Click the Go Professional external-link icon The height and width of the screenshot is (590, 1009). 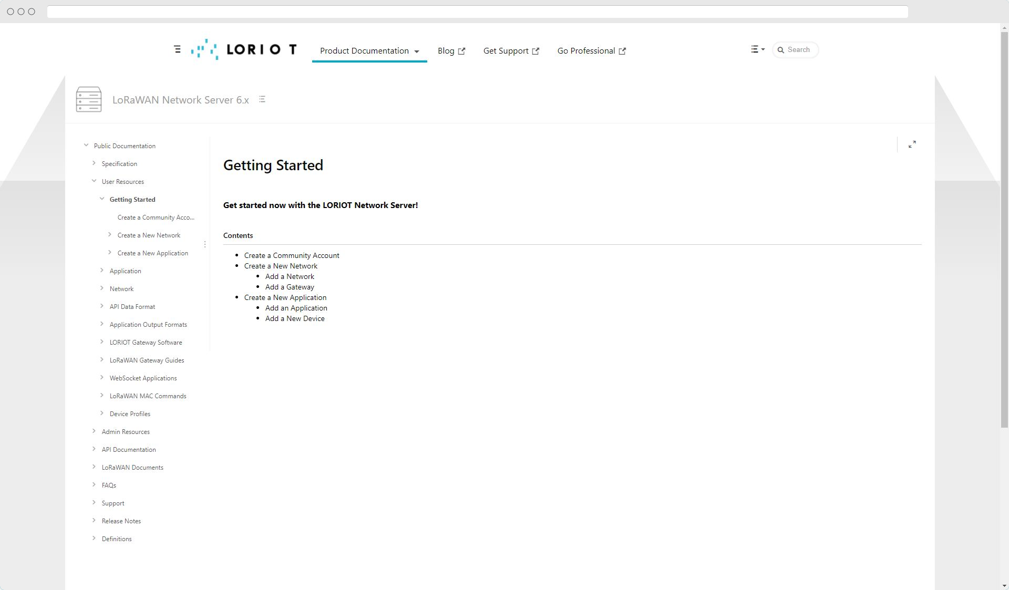[622, 51]
